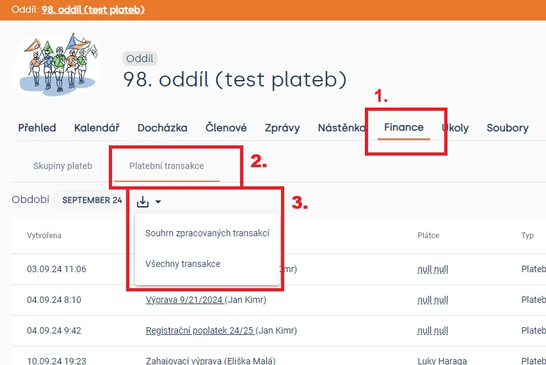Image resolution: width=546 pixels, height=365 pixels.
Task: Click the download export icon
Action: pyautogui.click(x=143, y=201)
